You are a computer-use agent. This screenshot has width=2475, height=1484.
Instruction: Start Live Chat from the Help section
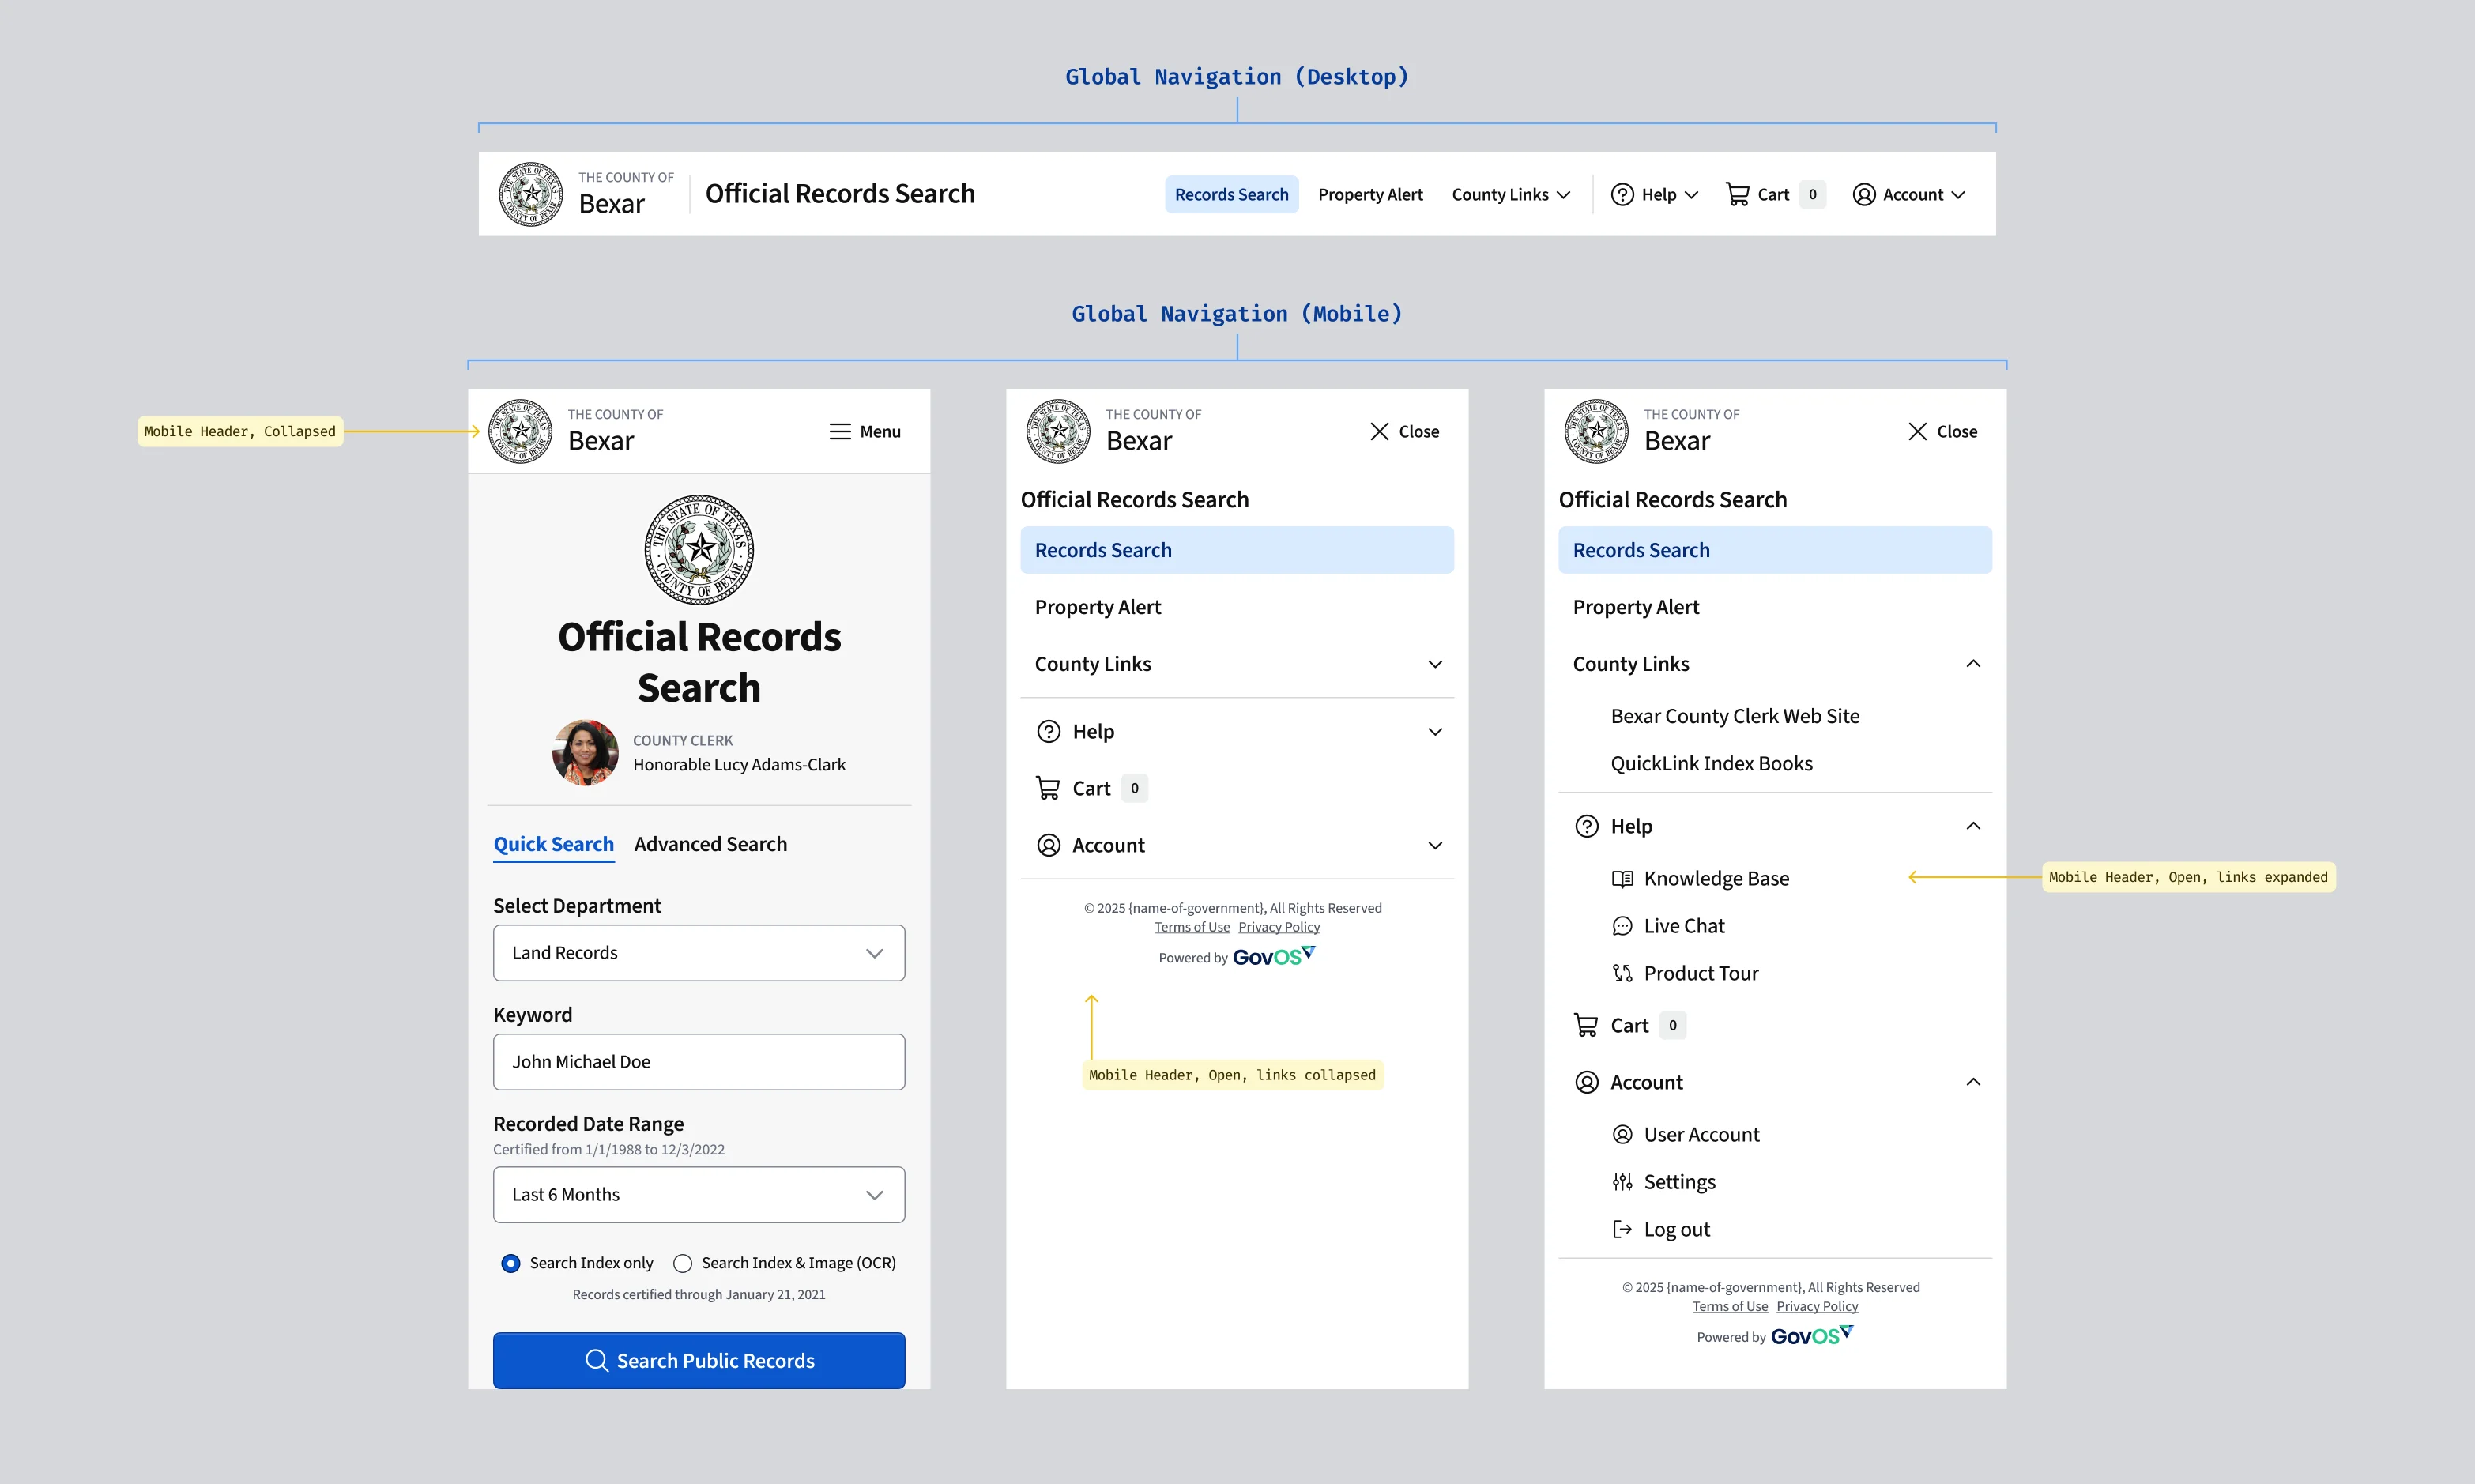coord(1622,925)
